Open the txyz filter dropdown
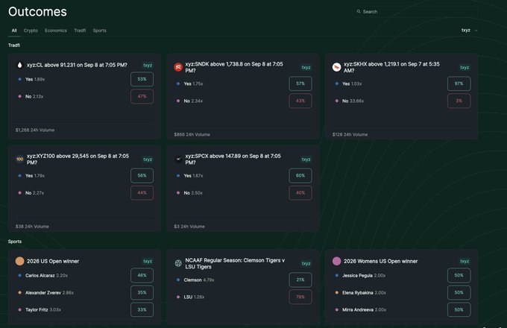The width and height of the screenshot is (507, 328). click(x=470, y=30)
